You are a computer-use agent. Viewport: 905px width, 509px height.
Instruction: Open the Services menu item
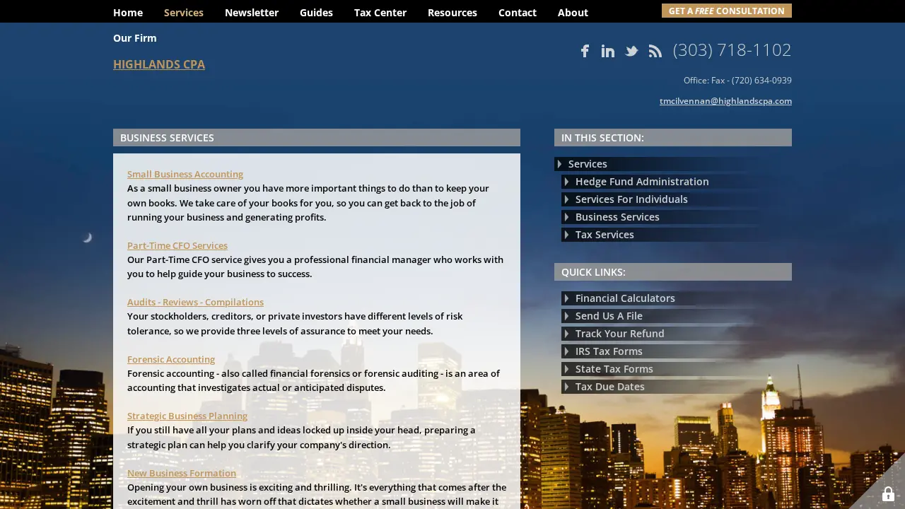pos(184,12)
